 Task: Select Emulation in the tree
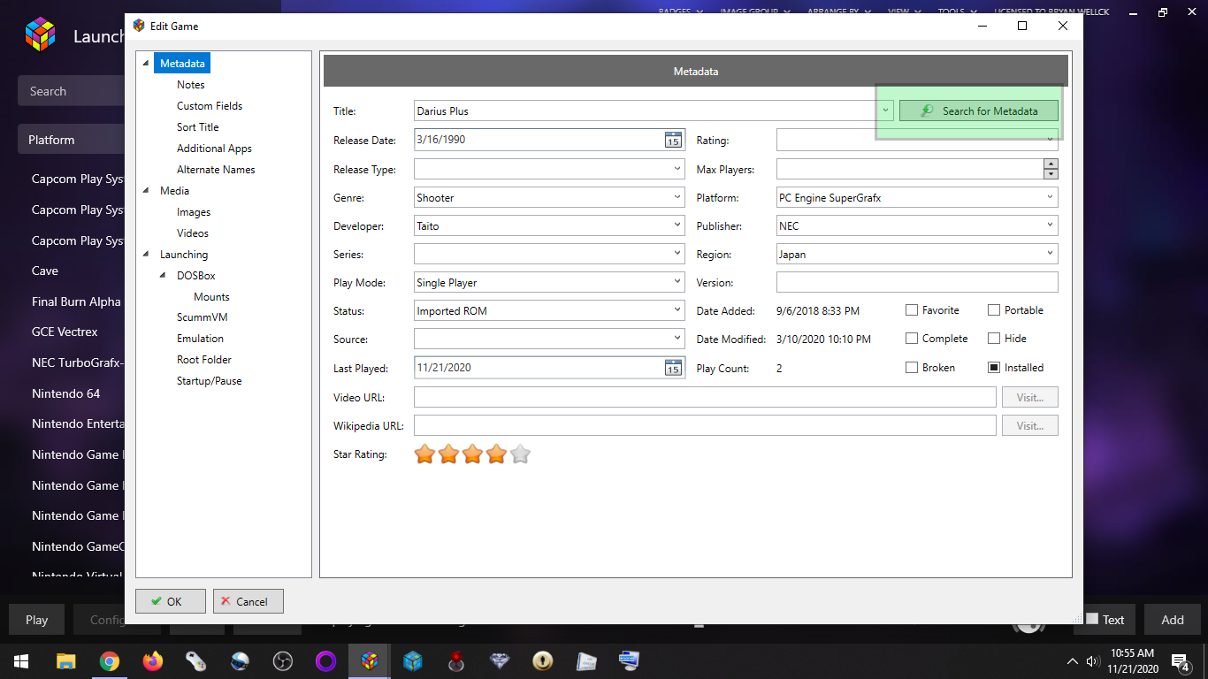coord(200,339)
